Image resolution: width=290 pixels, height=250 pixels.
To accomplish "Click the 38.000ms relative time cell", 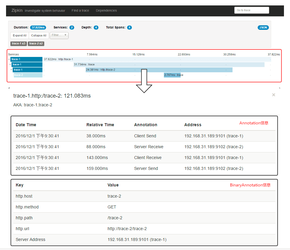I will [96, 136].
